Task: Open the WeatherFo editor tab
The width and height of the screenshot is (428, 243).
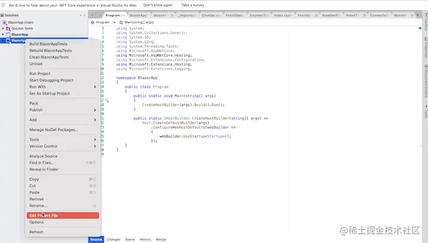Action: [x=331, y=15]
